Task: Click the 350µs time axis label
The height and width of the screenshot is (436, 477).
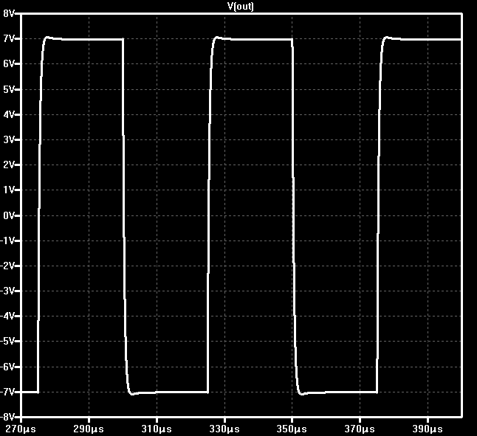Action: click(x=292, y=429)
